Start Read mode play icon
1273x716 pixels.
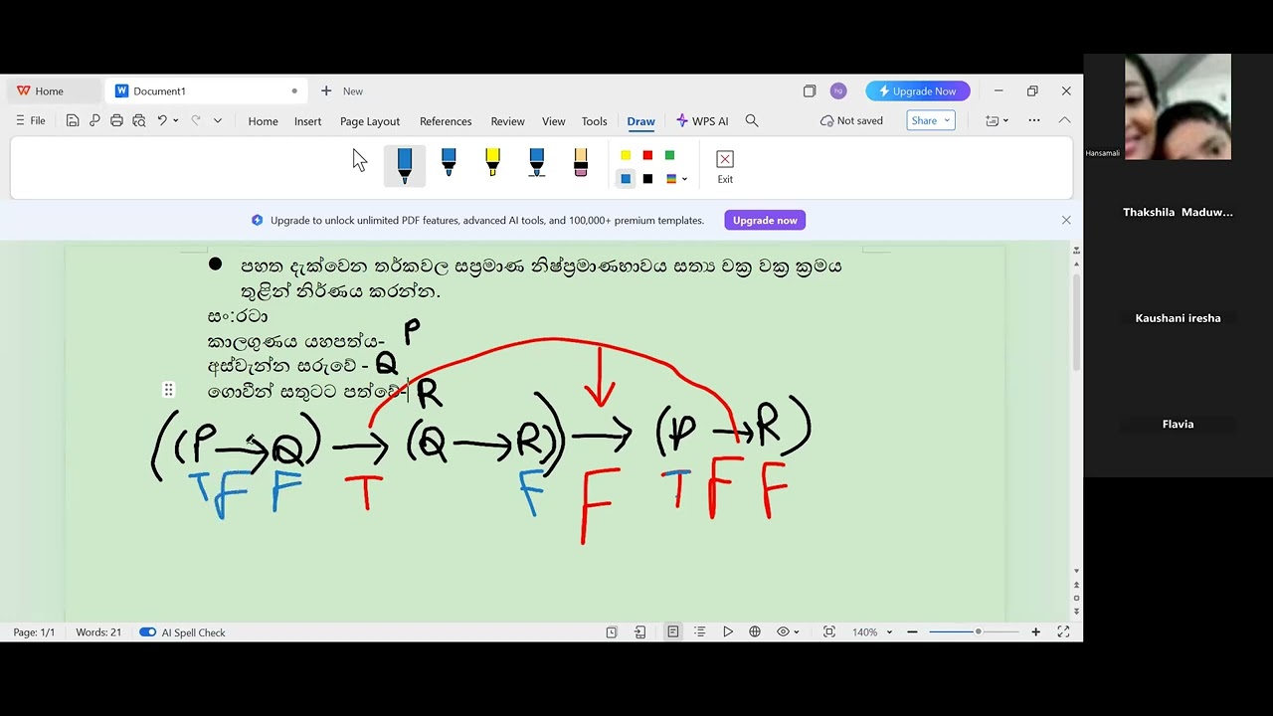point(728,632)
